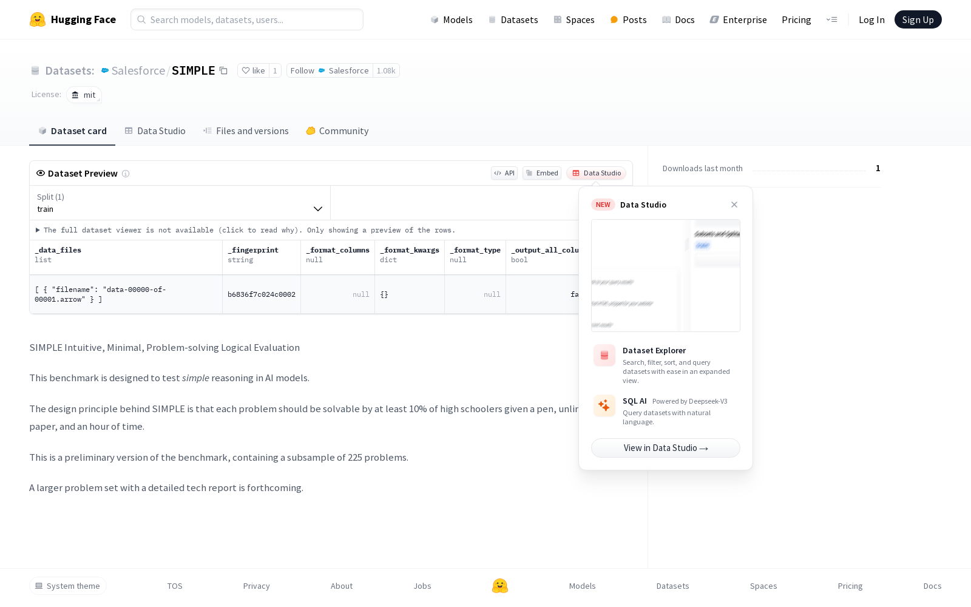
Task: Click the Salesforce owner link
Action: coord(138,70)
